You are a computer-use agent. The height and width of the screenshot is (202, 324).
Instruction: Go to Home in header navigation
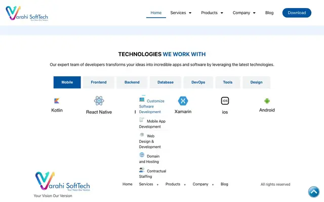tap(156, 13)
